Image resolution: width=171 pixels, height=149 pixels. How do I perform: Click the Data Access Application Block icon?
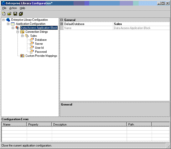[x=17, y=28]
